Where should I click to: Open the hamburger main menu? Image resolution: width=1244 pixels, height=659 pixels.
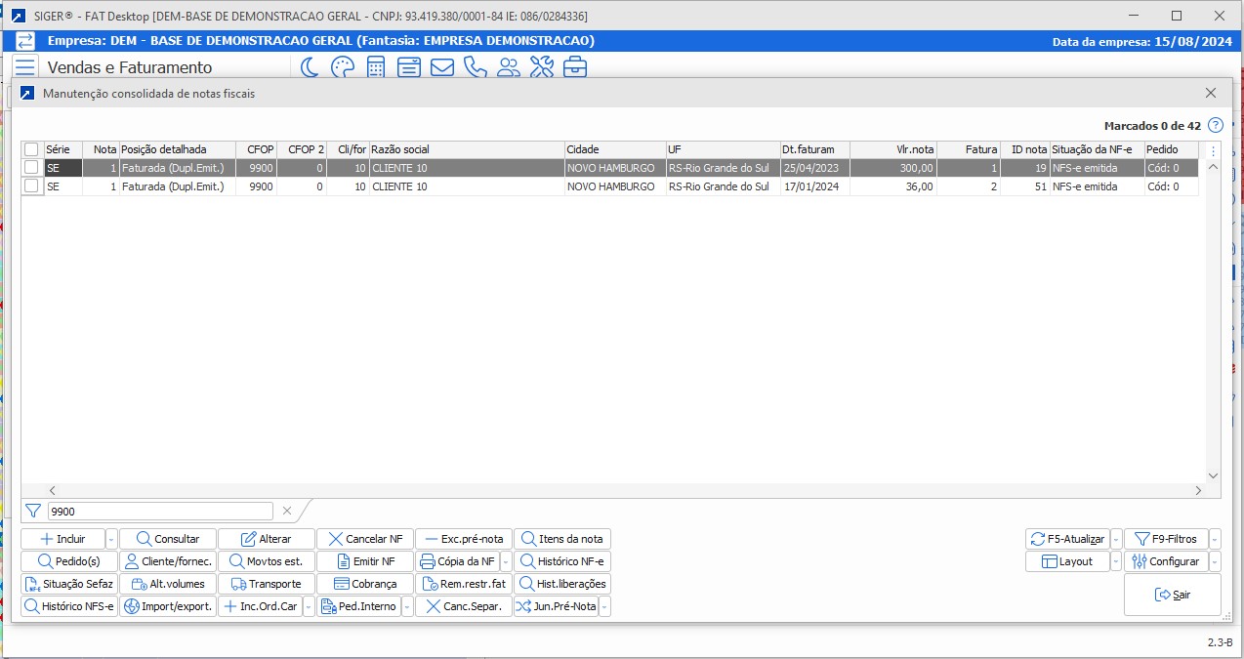[24, 67]
